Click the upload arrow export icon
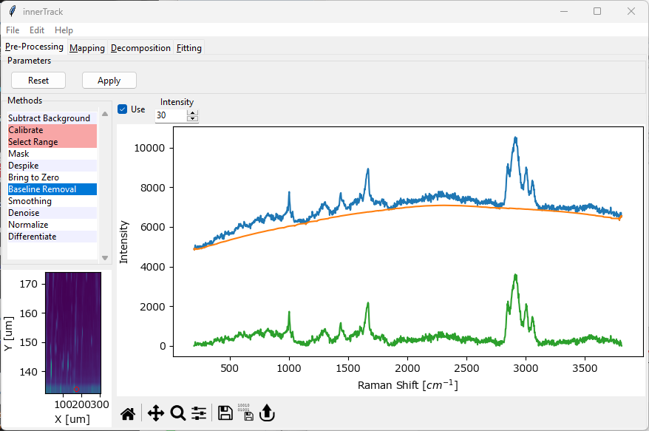 pyautogui.click(x=267, y=414)
